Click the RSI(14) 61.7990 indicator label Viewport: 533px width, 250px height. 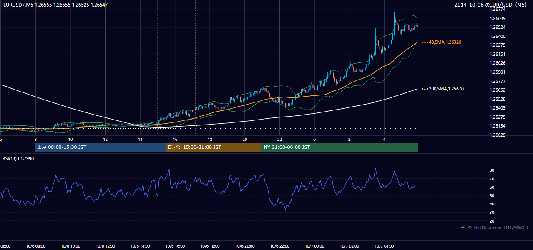click(18, 158)
